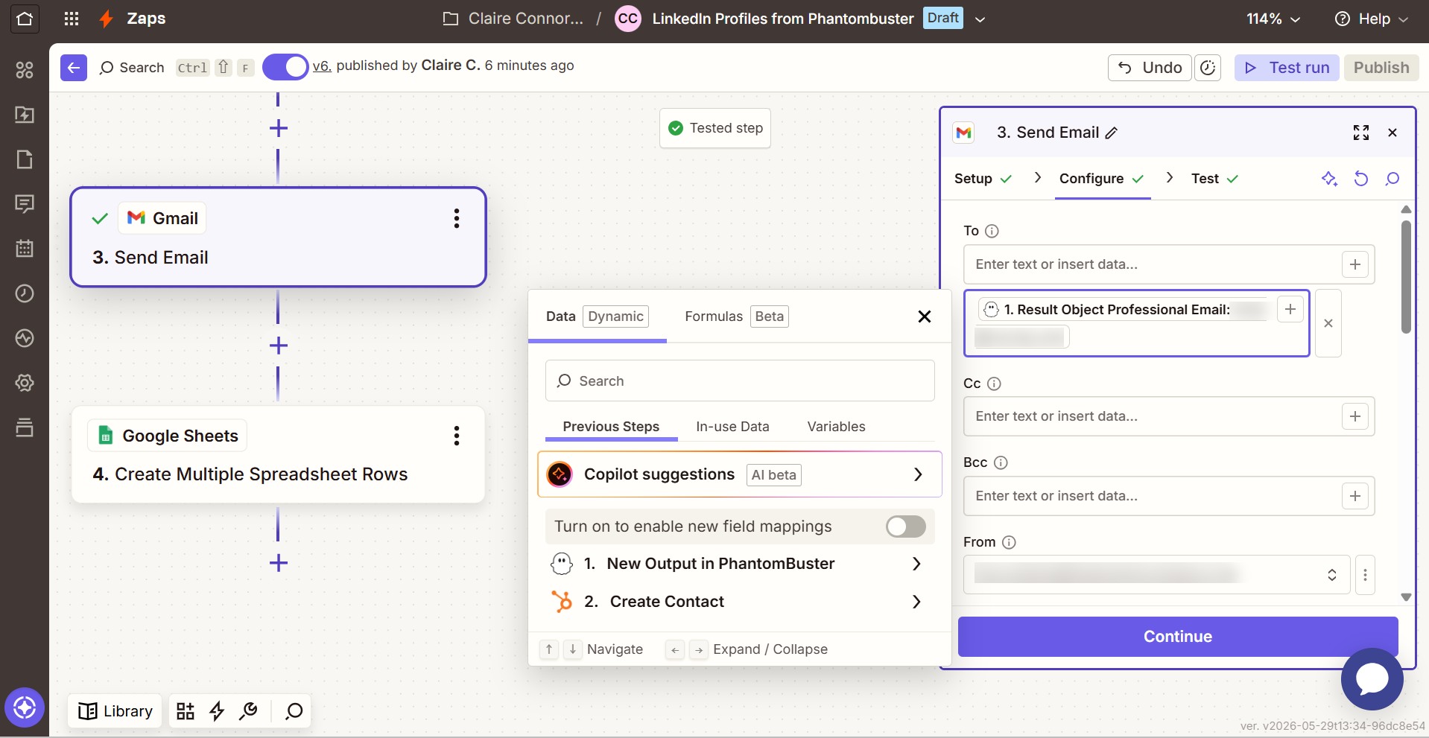Open the settings gear sidebar icon

point(25,383)
